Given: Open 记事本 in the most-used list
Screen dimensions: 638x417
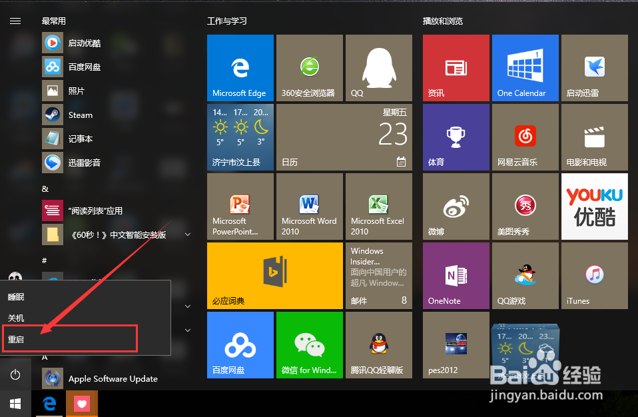Looking at the screenshot, I should click(118, 139).
